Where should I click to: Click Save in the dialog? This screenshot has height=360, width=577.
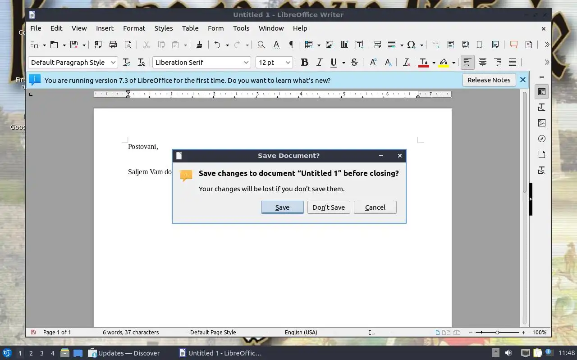coord(282,207)
